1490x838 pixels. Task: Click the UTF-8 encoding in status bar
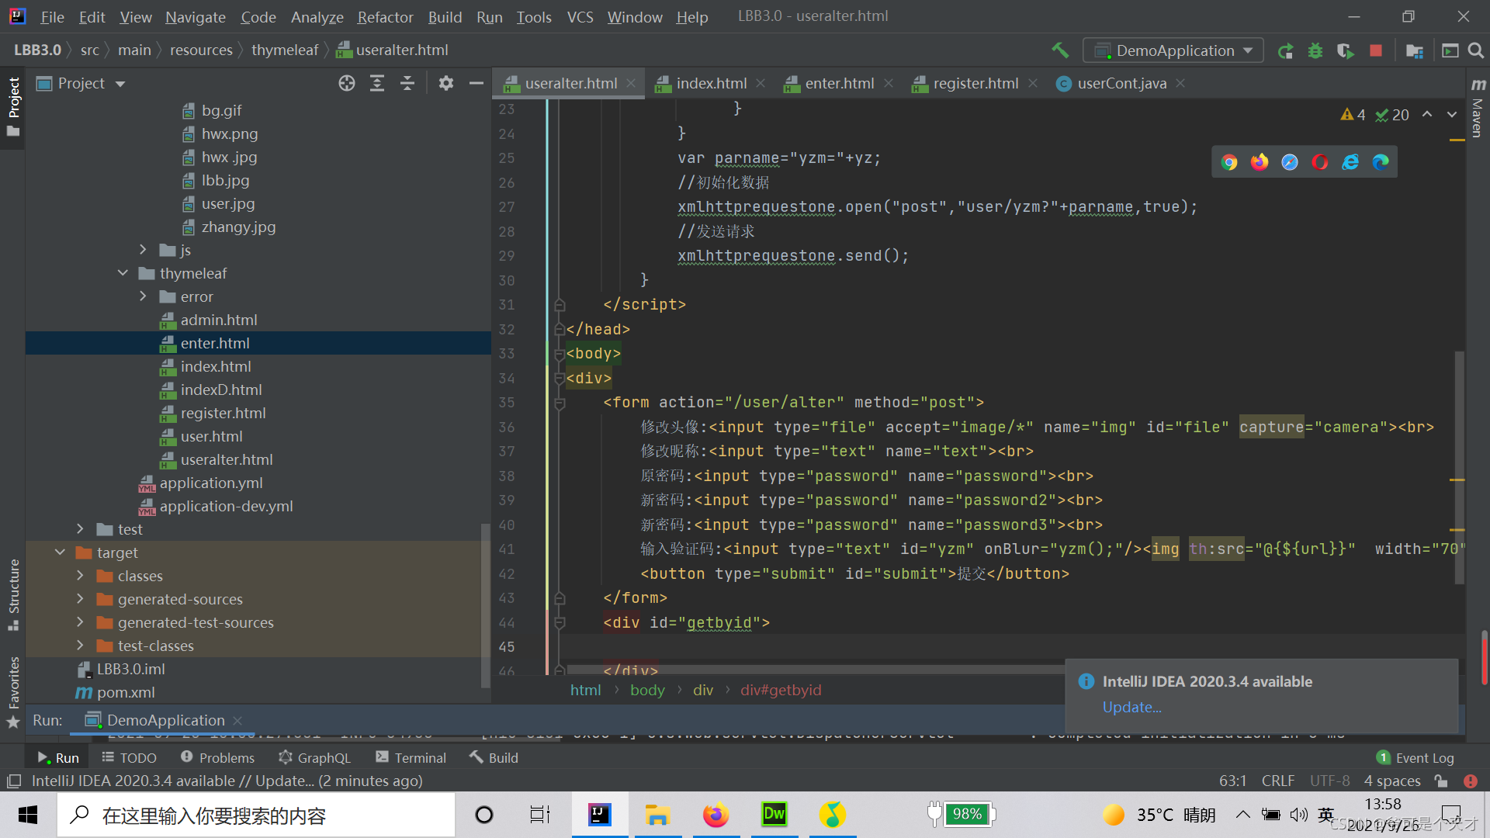click(1330, 781)
